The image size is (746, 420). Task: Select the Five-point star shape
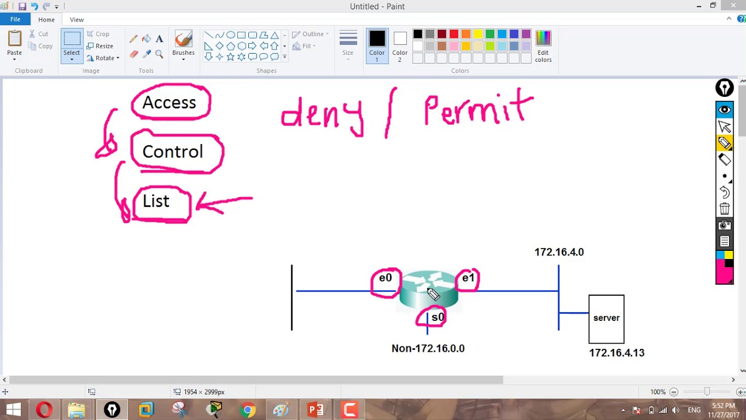coord(231,57)
